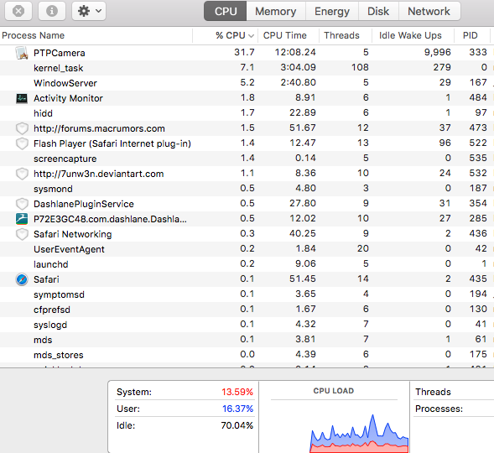Select the PTPCamera app icon
The width and height of the screenshot is (494, 453).
coord(22,53)
